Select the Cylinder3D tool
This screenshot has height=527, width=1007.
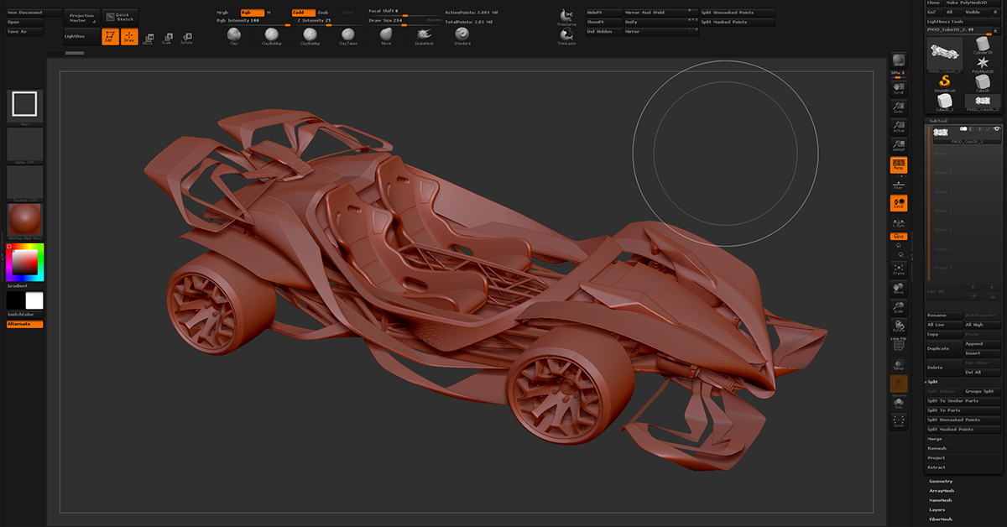(982, 45)
